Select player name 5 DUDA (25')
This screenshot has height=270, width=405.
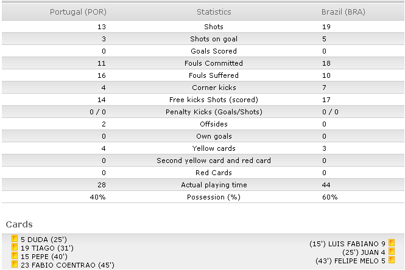(44, 240)
